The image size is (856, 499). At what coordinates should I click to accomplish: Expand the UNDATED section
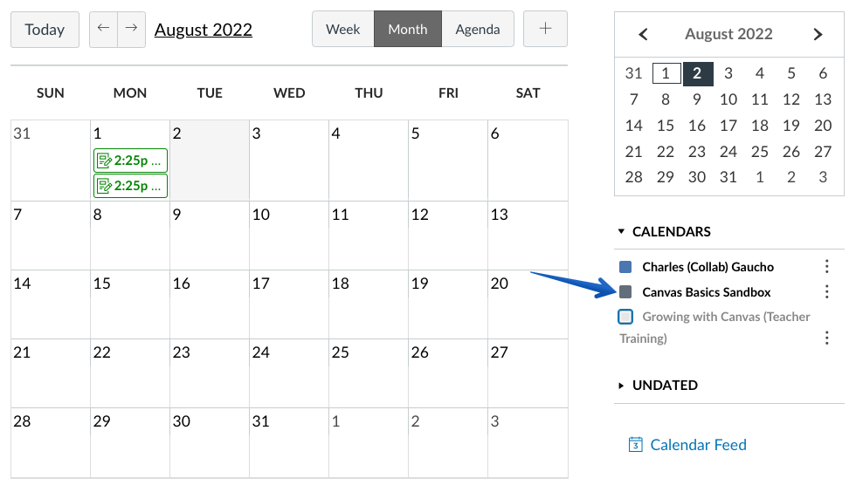click(658, 385)
